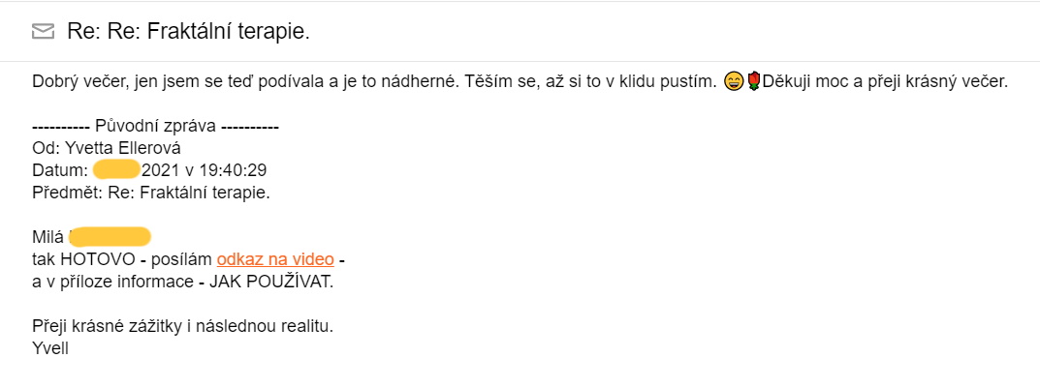Click the grinning face emoji
Image resolution: width=1040 pixels, height=388 pixels.
[x=734, y=82]
